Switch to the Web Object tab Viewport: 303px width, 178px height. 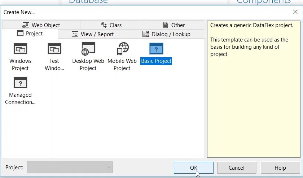(41, 25)
